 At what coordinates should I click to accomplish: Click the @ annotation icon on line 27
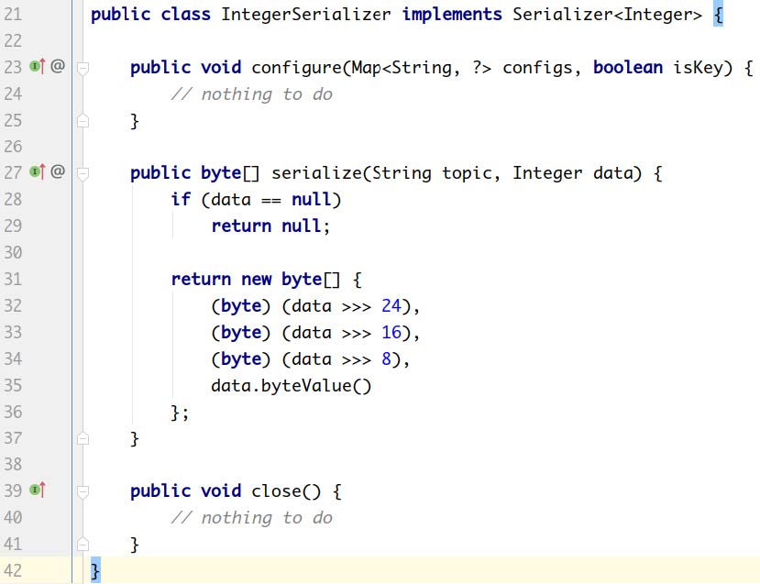coord(57,172)
